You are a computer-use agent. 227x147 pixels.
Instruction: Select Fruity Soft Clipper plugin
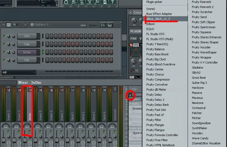coord(203,22)
